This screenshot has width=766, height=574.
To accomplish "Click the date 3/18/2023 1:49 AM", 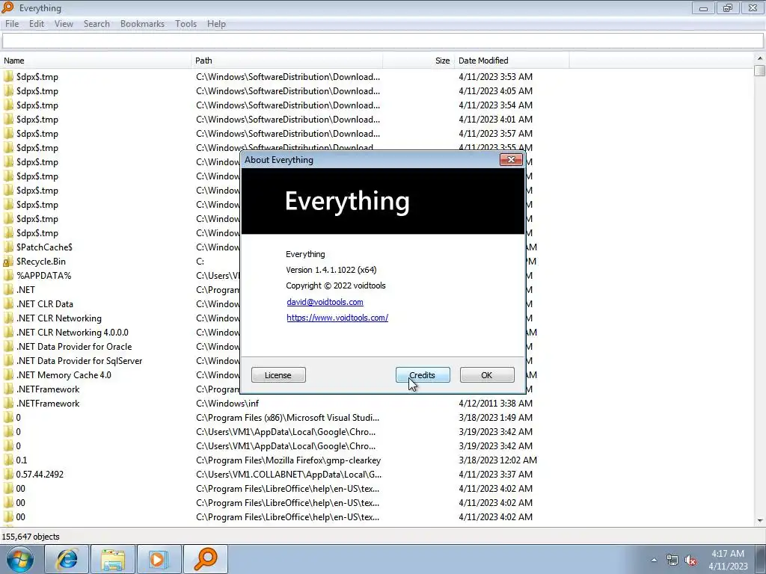I will click(x=495, y=418).
